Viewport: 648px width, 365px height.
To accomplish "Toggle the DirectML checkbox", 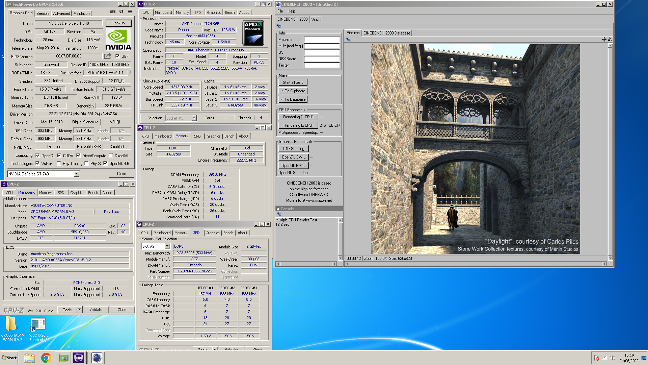I will coord(111,156).
